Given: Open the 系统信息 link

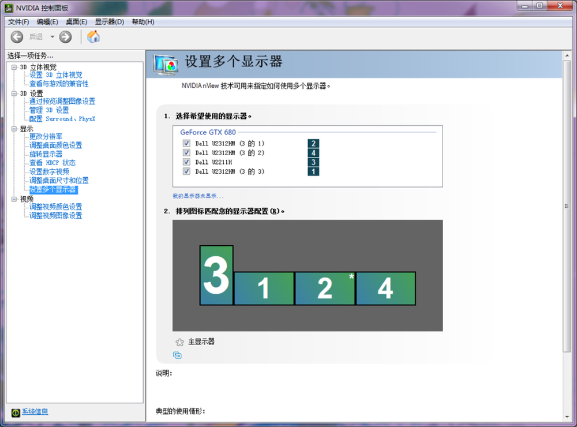Looking at the screenshot, I should coord(35,411).
